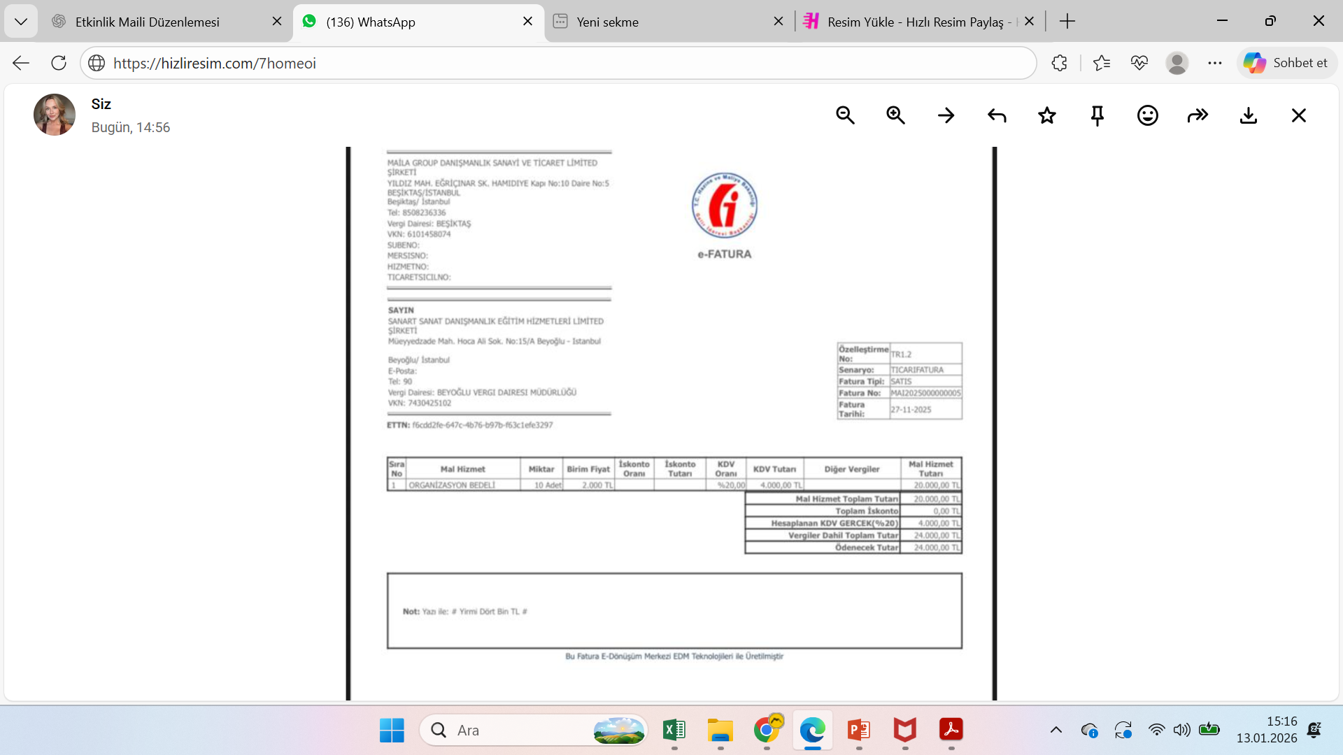Open McAfee from taskbar
Image resolution: width=1343 pixels, height=755 pixels.
pyautogui.click(x=904, y=731)
